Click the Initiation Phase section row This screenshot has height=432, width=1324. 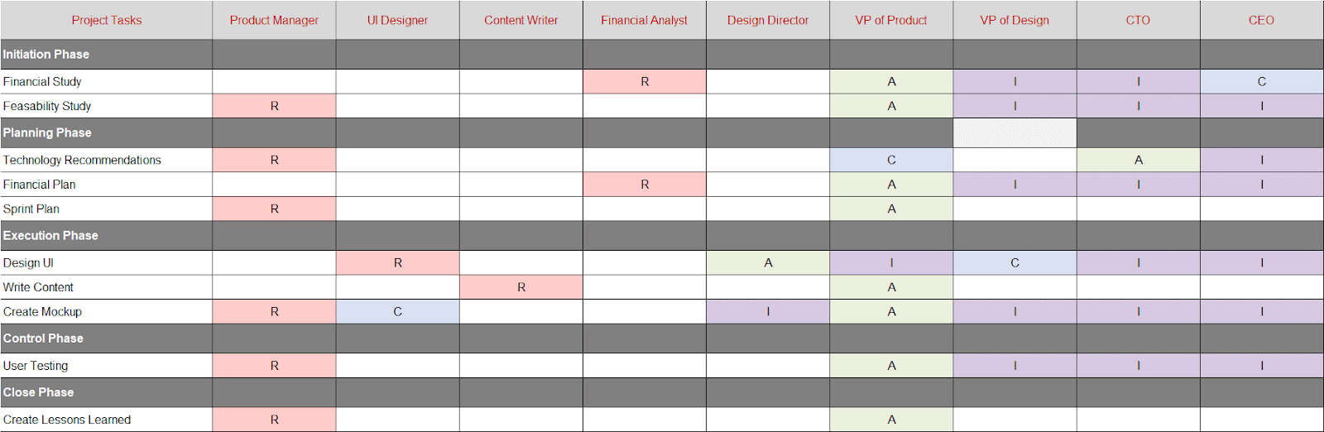(x=662, y=55)
